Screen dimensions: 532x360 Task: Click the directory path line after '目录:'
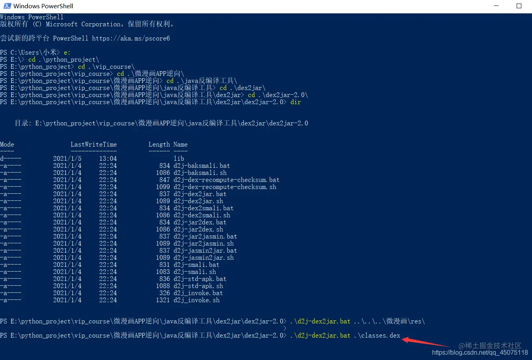pyautogui.click(x=172, y=123)
